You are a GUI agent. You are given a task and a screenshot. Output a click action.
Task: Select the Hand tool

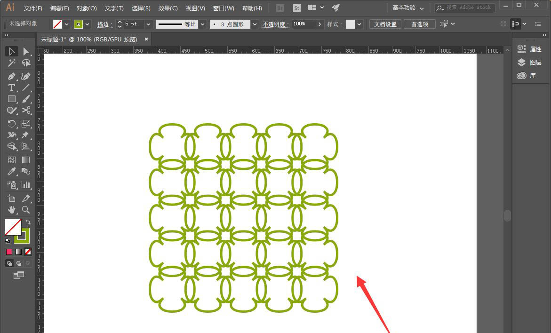coord(12,210)
